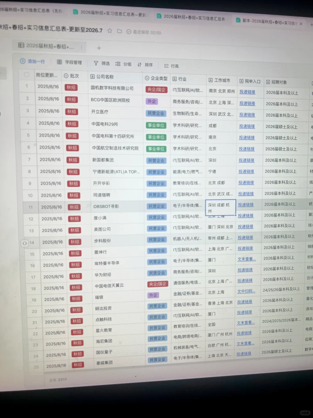
Task: Open 投递链接 for 开立医疗
Action: 247,115
